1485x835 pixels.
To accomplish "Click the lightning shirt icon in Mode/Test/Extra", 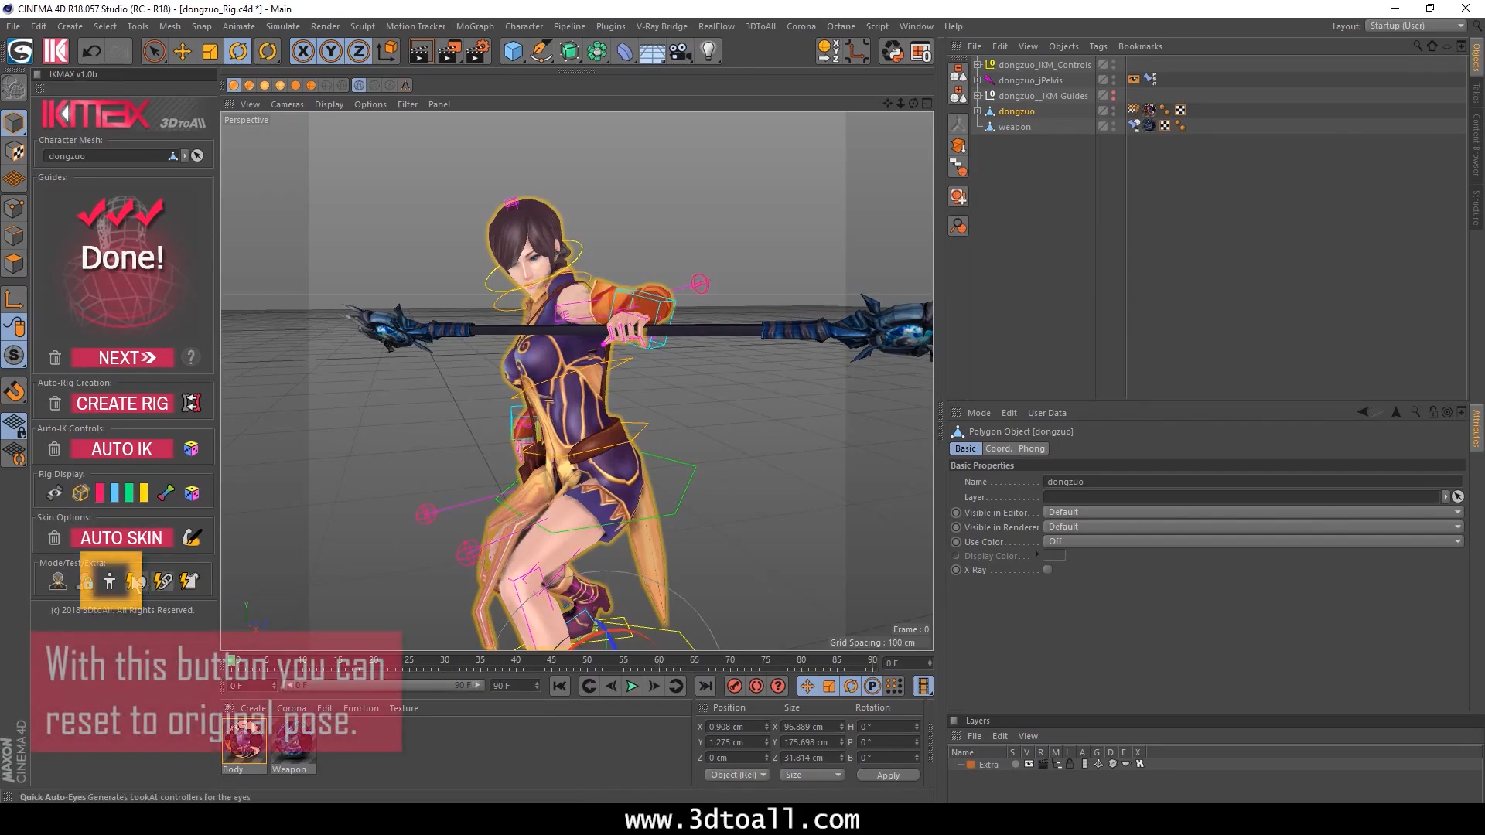I will click(189, 581).
